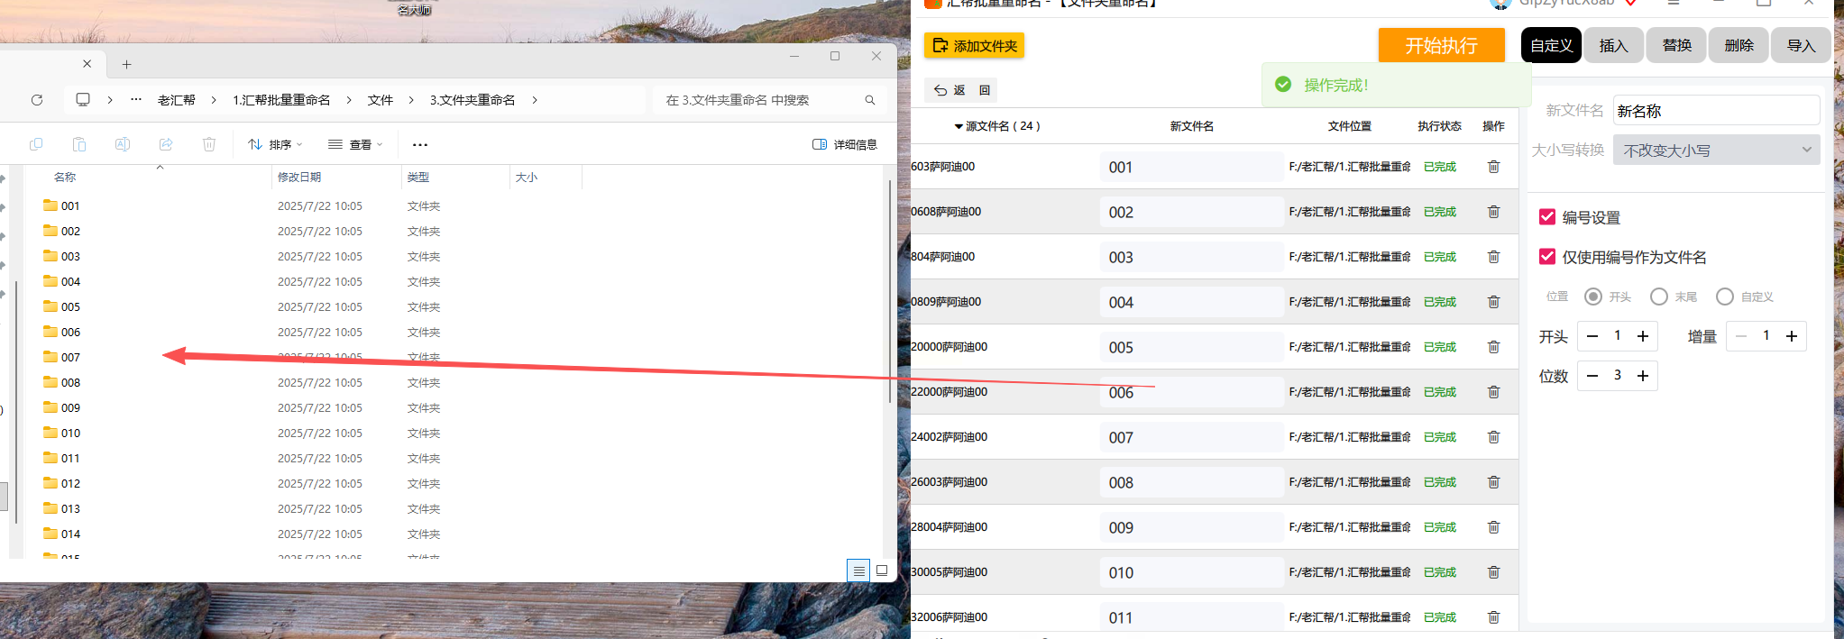Click the 开始执行 button
The width and height of the screenshot is (1844, 639).
pos(1441,45)
